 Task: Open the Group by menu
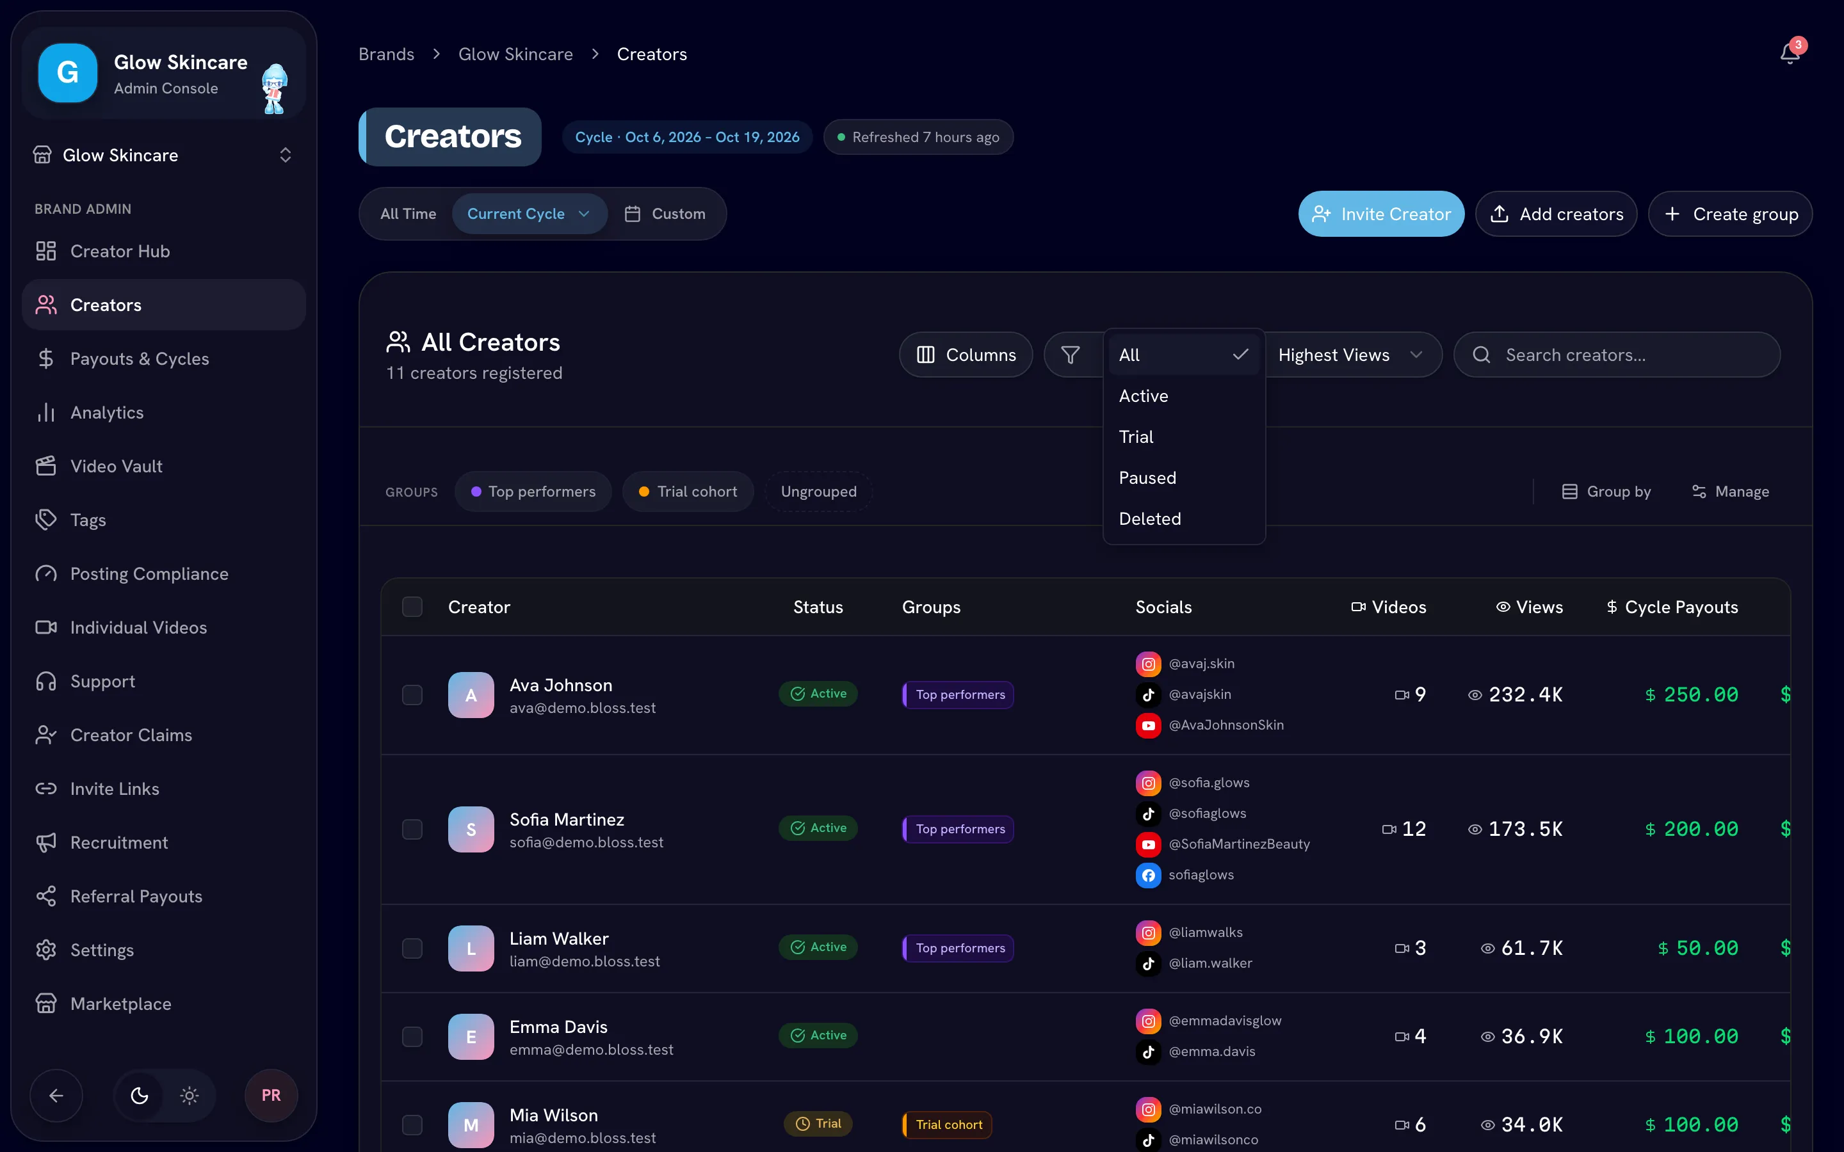pos(1606,492)
